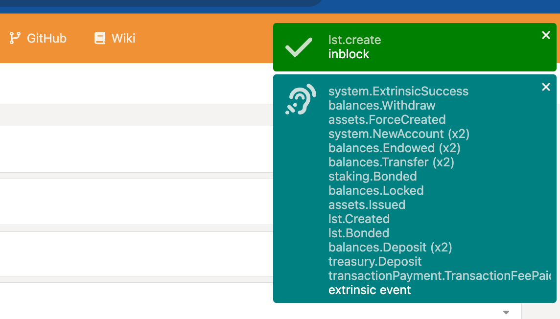This screenshot has height=319, width=560.
Task: Click the balances.Withdraw event entry
Action: [382, 106]
